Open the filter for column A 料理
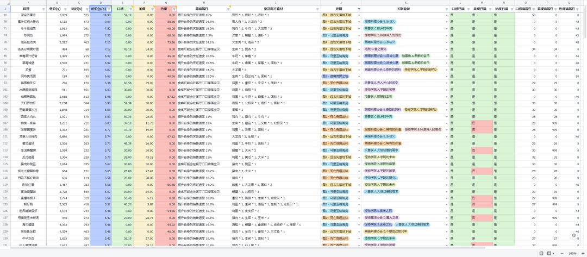 tap(44, 9)
